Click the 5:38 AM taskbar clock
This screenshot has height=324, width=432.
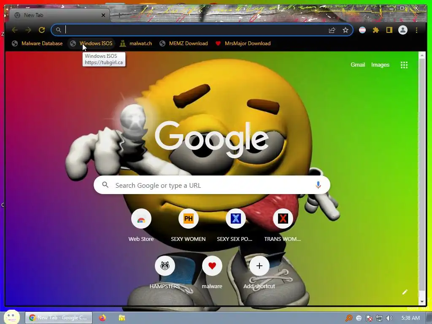(410, 318)
